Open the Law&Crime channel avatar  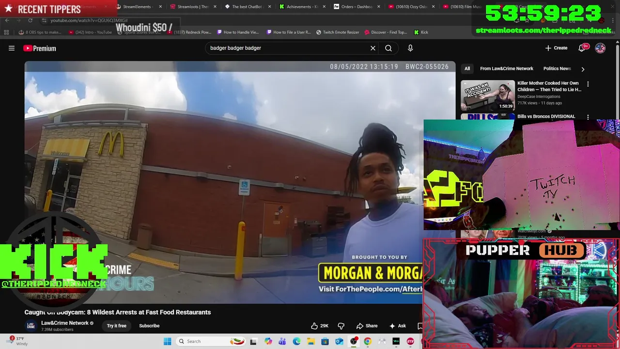31,326
